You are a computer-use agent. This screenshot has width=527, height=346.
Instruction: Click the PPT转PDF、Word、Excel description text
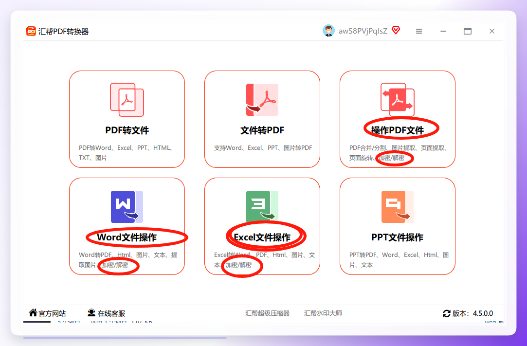[399, 259]
